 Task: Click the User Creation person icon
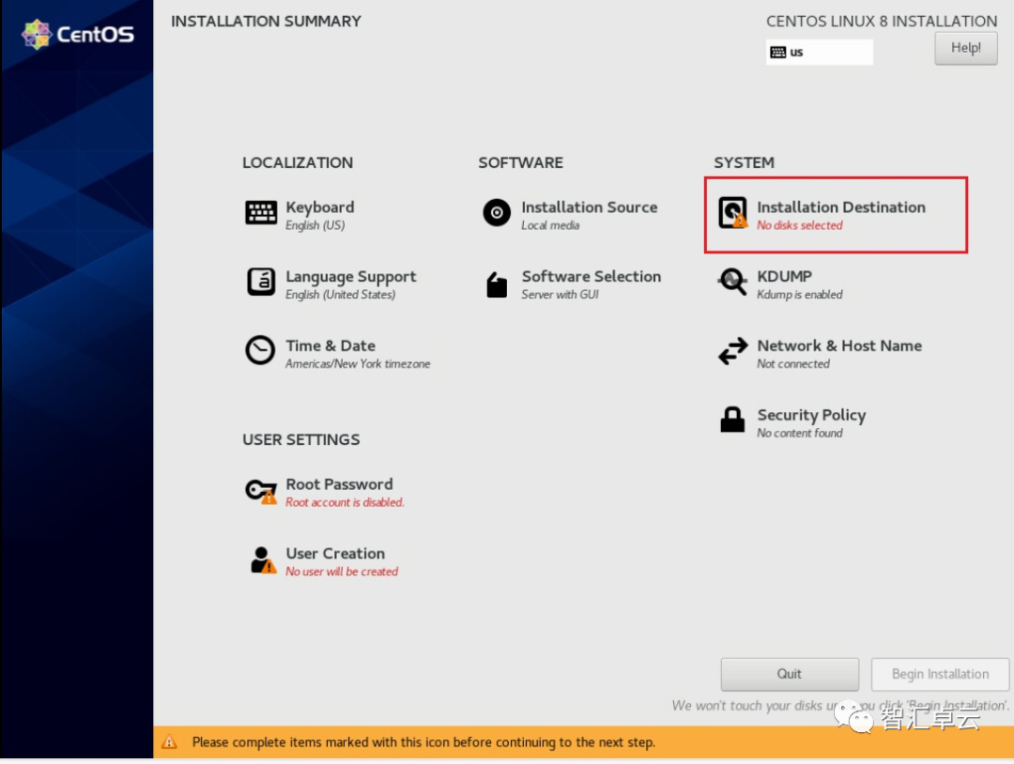[263, 559]
